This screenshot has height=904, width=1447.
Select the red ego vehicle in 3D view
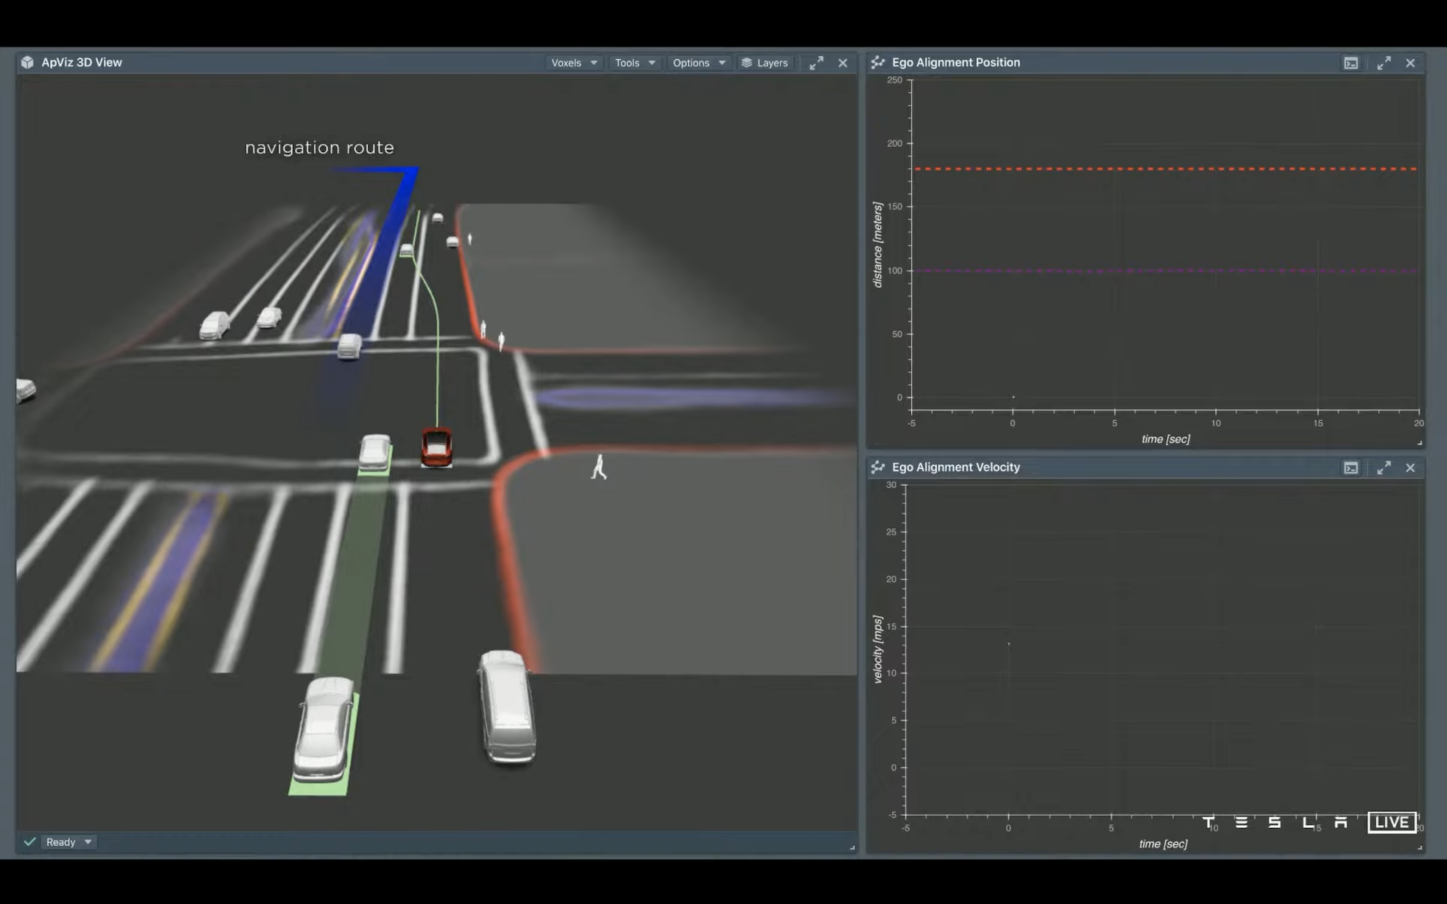(x=436, y=447)
